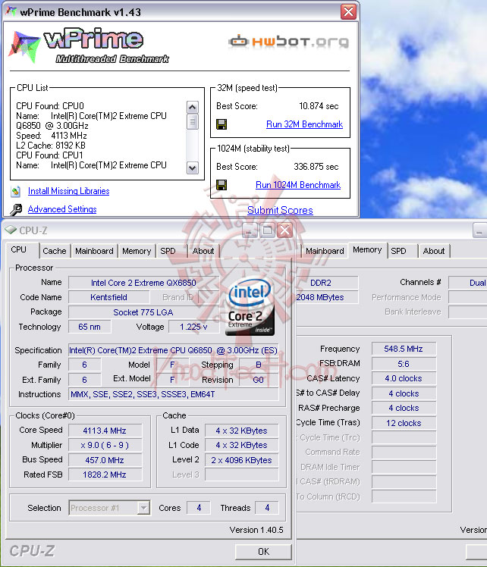Viewport: 487px width, 567px height.
Task: Open the Processor #1 selection dropdown
Action: [x=143, y=508]
